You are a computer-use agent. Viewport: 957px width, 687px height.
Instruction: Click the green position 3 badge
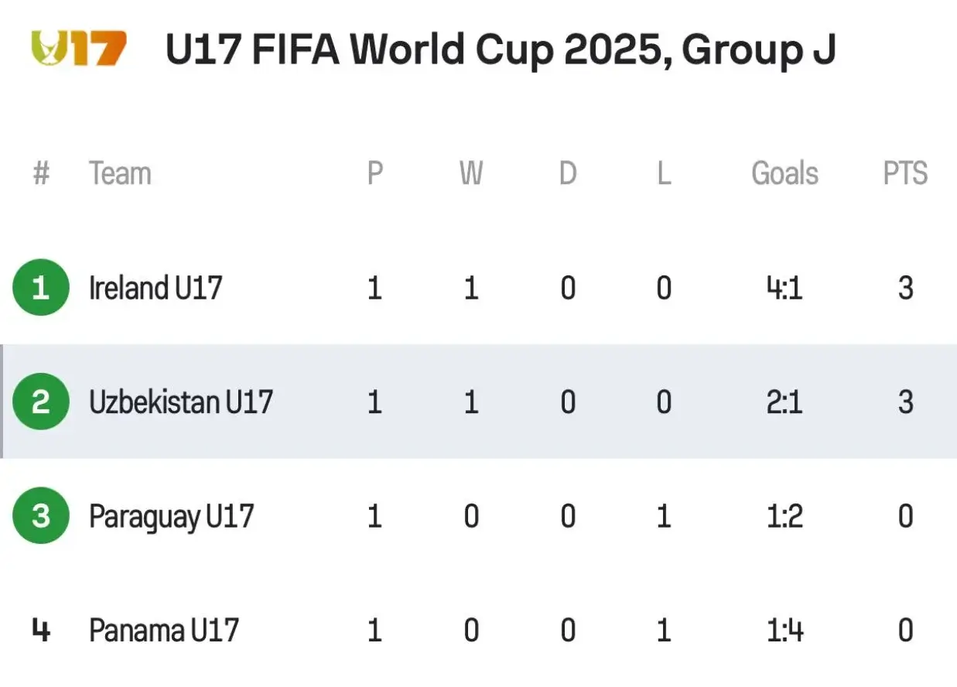(x=41, y=515)
